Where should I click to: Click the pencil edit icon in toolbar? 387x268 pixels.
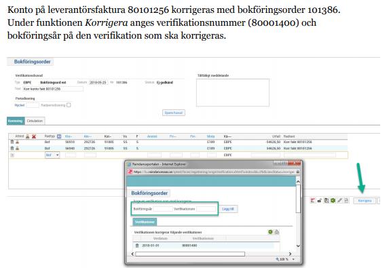click(x=339, y=200)
